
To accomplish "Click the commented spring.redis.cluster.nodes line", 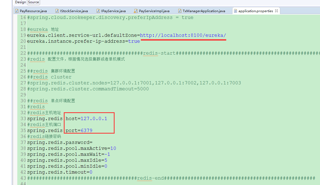I will 134,83.
